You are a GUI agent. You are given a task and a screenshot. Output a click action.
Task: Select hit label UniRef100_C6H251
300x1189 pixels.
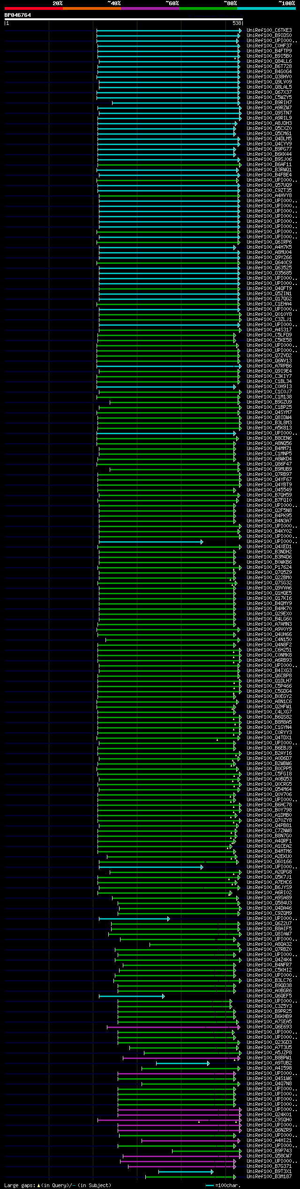coord(269,650)
